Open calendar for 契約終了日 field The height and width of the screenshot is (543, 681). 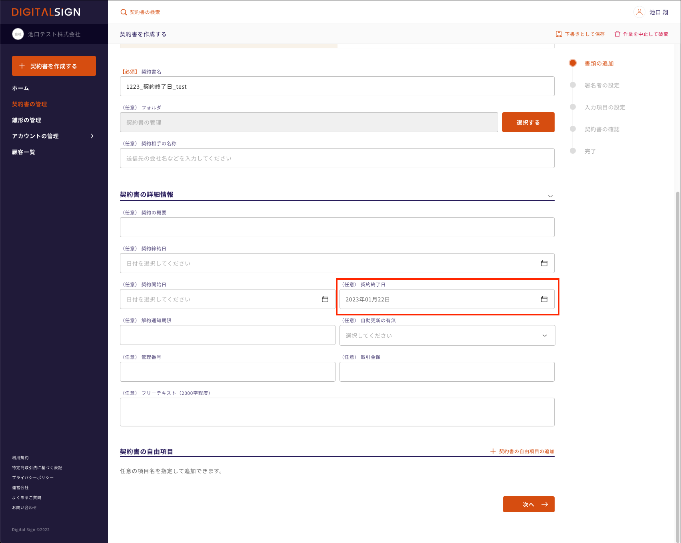[544, 299]
